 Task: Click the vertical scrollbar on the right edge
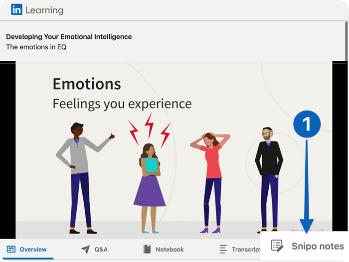(x=347, y=41)
